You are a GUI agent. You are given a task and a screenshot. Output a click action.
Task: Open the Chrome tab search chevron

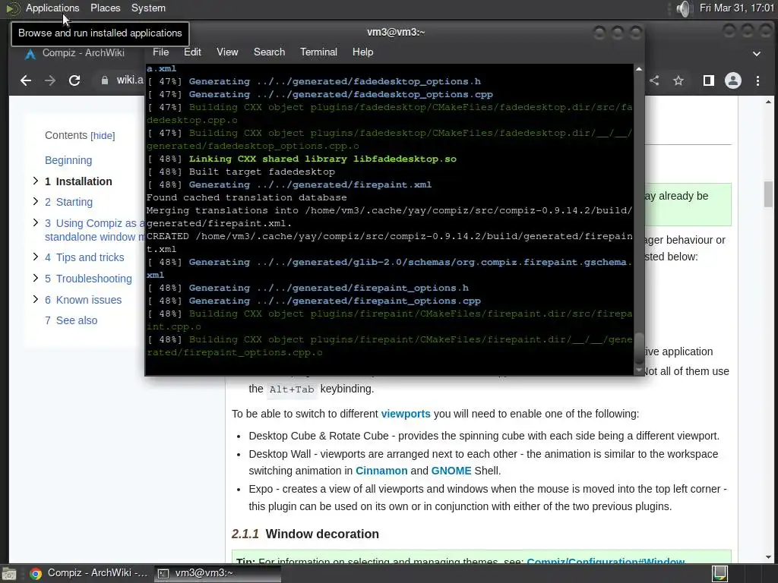[x=757, y=54]
